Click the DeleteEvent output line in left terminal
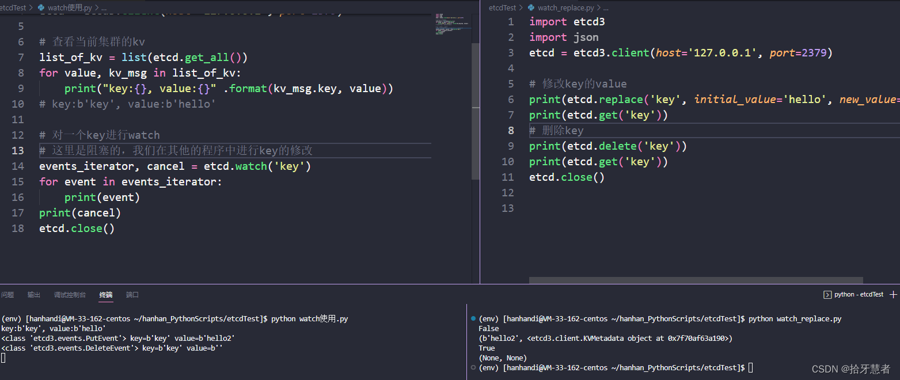 112,348
